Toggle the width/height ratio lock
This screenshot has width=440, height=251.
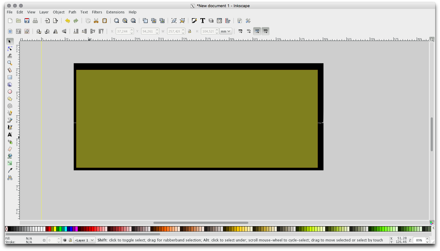[x=190, y=31]
